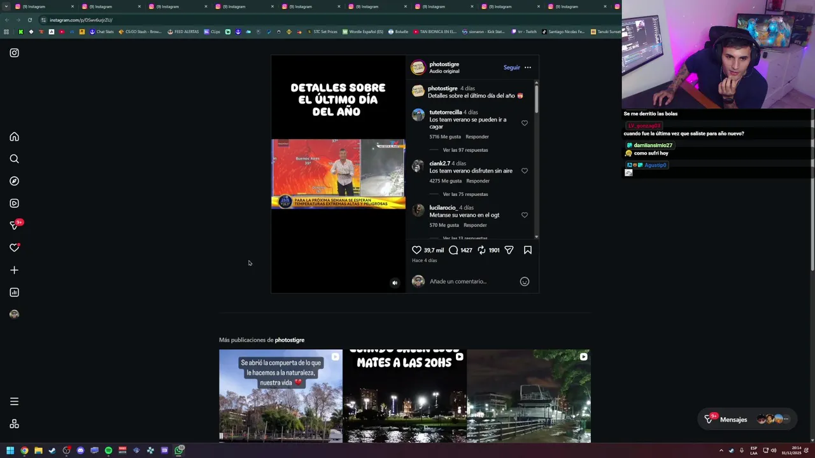This screenshot has height=458, width=815.
Task: Open Messages icon with 9+ badge in sidebar
Action: [15, 225]
